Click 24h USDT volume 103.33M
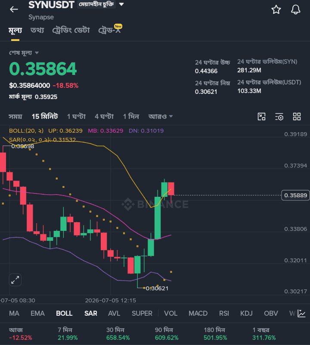Screen dimensions: 310x345 click(x=249, y=91)
